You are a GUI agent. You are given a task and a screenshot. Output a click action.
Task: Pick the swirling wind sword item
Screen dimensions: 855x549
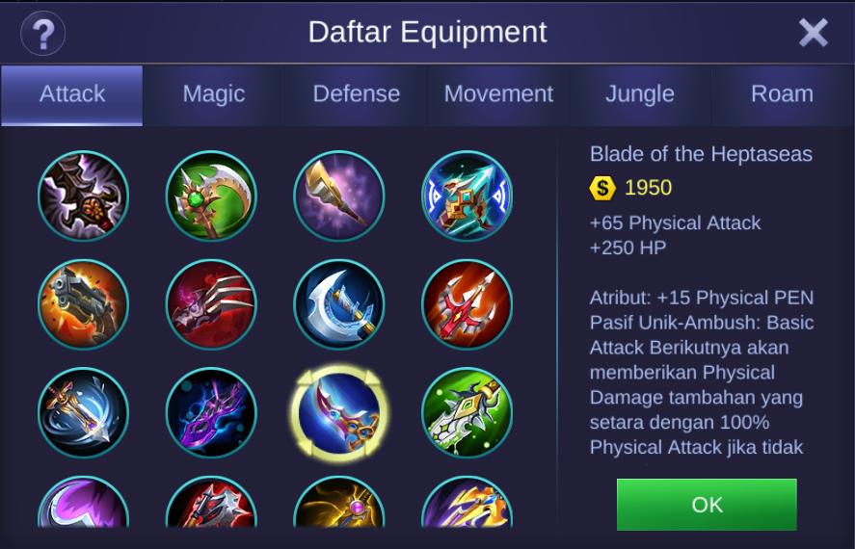coord(84,413)
